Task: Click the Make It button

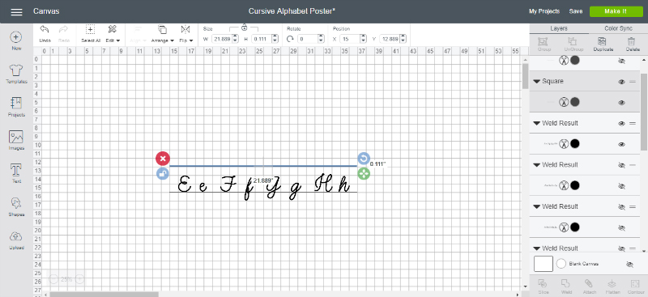Action: (x=616, y=11)
